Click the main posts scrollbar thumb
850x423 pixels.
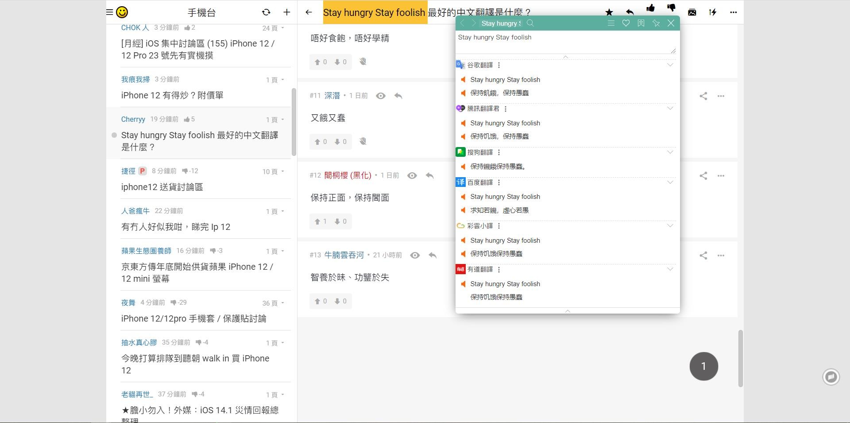tap(740, 358)
